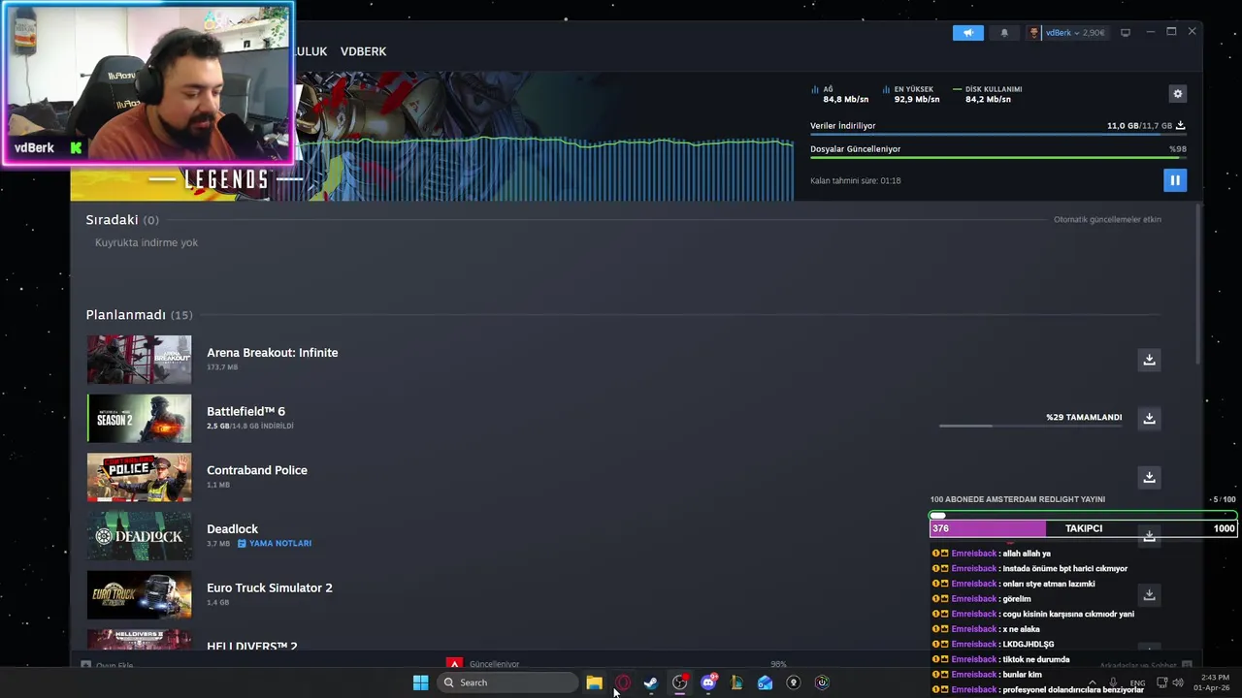1242x698 pixels.
Task: Open Discord from the taskbar
Action: tap(708, 682)
